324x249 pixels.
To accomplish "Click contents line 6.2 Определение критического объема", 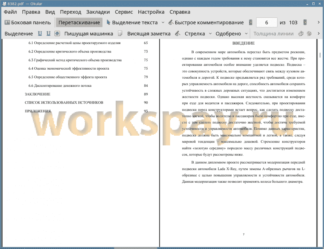I will tap(70, 51).
